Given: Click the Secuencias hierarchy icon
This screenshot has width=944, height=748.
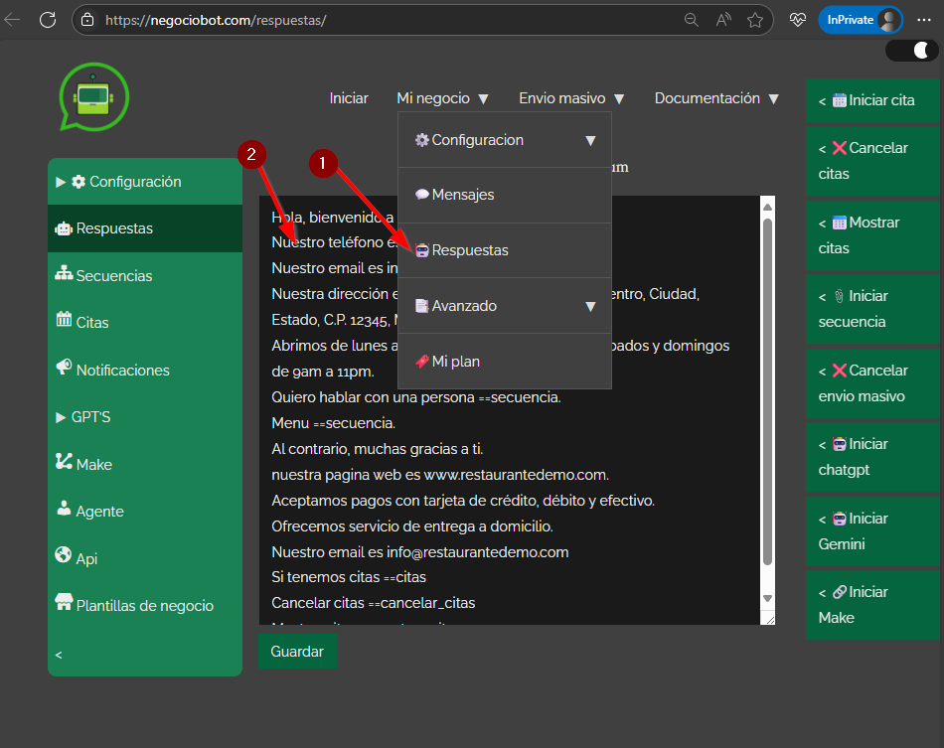Looking at the screenshot, I should coord(64,272).
